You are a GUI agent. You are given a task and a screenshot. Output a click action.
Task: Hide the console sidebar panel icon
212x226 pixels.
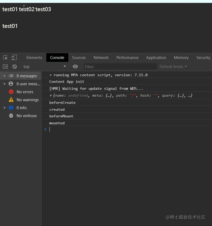[x=5, y=67]
